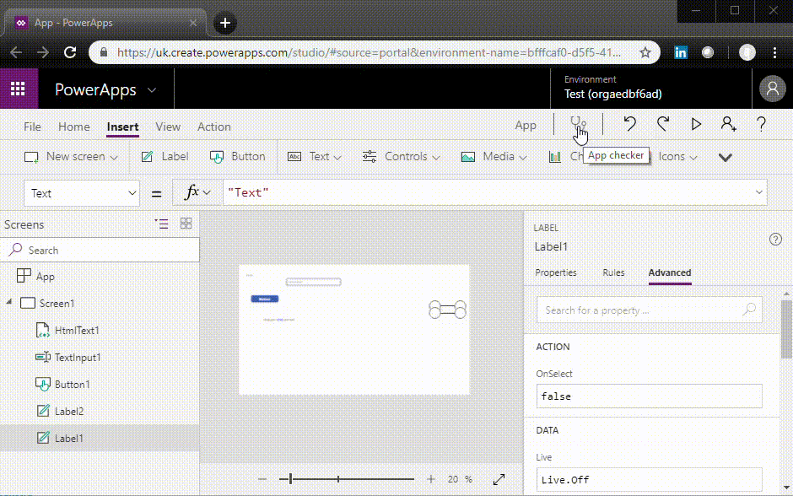Open Chrome profile avatar
The image size is (793, 496).
747,52
